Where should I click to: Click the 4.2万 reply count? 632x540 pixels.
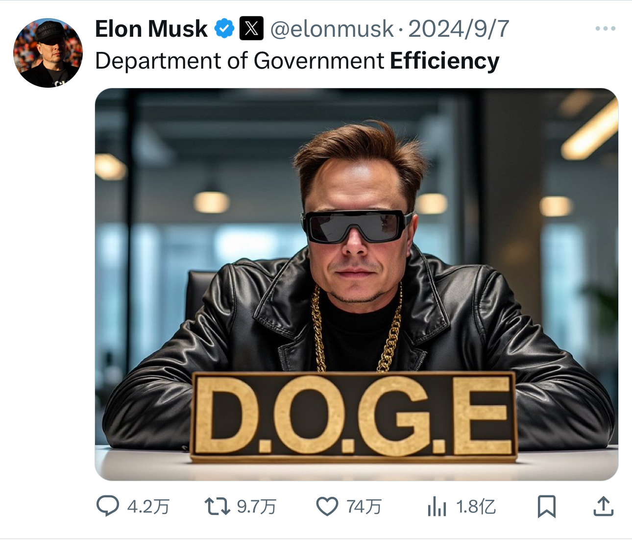pyautogui.click(x=148, y=507)
